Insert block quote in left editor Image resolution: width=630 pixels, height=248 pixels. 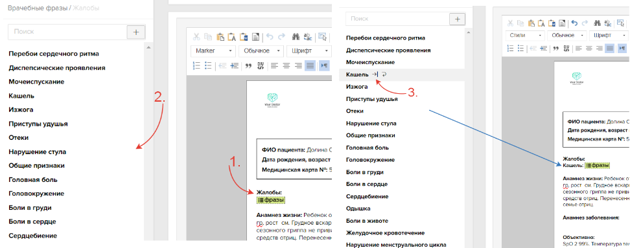(x=248, y=65)
